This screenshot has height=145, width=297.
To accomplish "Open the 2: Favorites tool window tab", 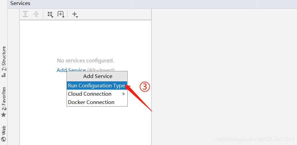I will [x=4, y=99].
